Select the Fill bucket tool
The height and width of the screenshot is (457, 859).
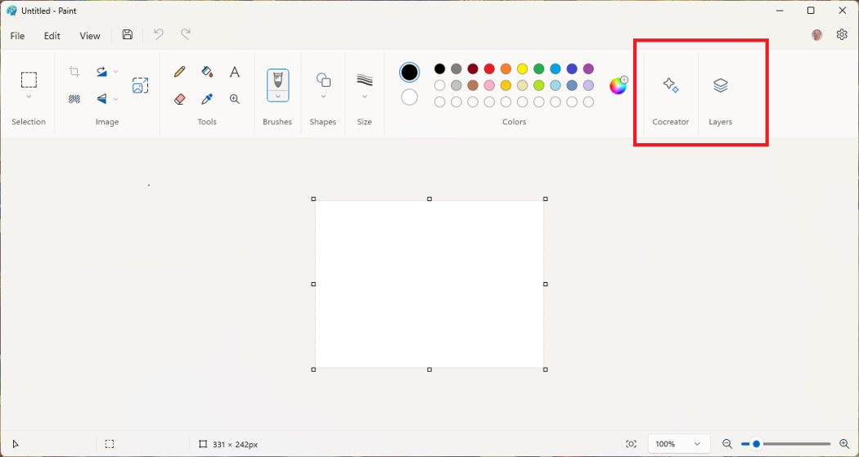[207, 72]
